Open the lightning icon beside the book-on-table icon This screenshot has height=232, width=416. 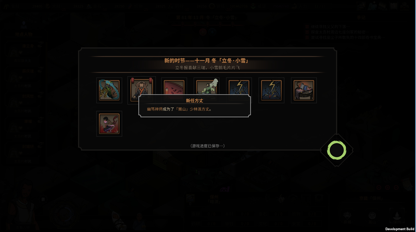271,90
